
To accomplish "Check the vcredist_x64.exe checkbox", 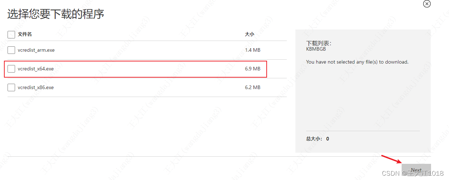I will (11, 69).
